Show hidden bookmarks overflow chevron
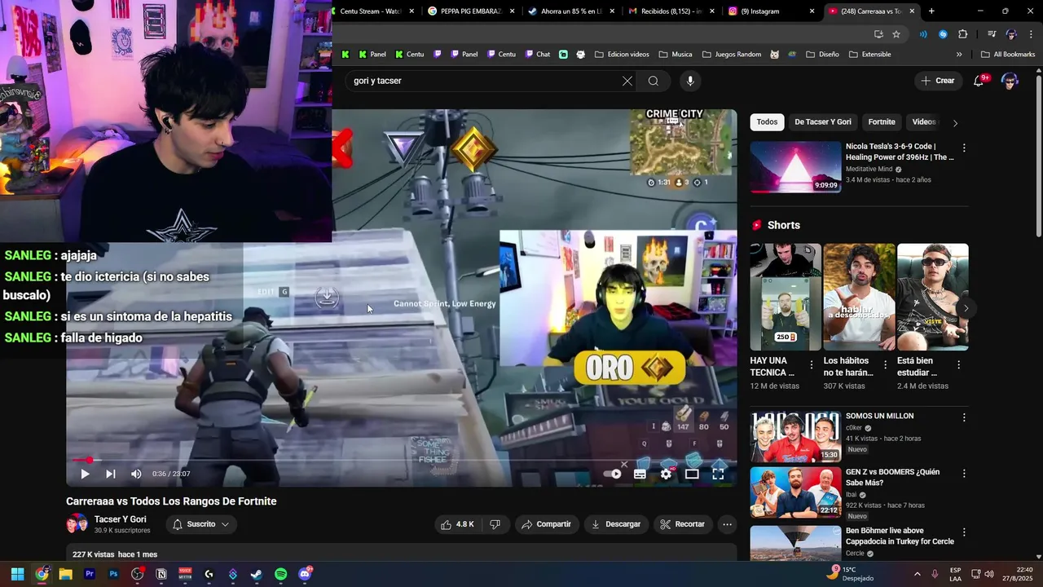The height and width of the screenshot is (587, 1043). (x=959, y=55)
